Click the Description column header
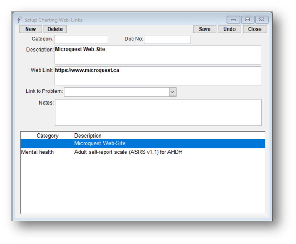Viewport: 296px width, 244px height. click(88, 136)
